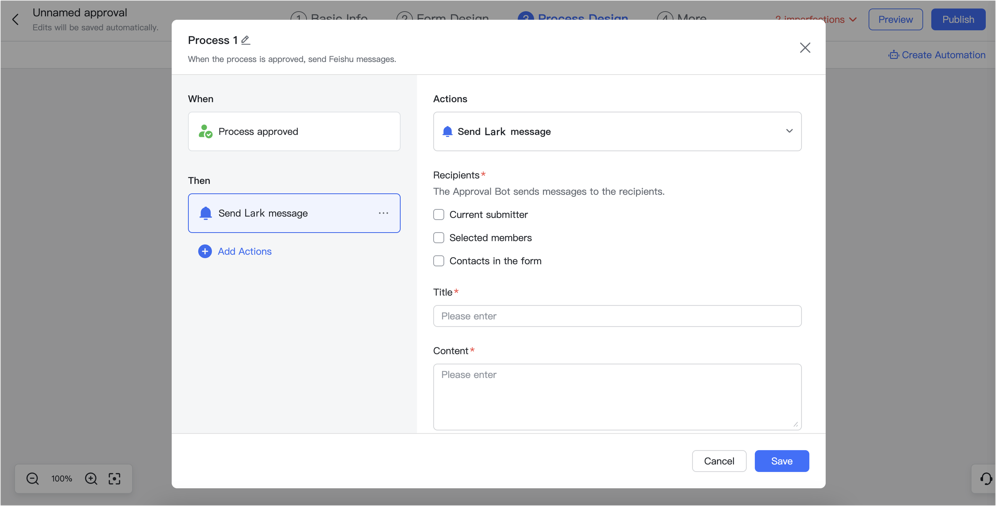Click the Preview button

(x=895, y=19)
